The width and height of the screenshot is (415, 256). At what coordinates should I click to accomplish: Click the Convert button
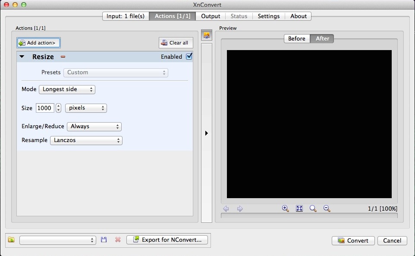pyautogui.click(x=353, y=240)
